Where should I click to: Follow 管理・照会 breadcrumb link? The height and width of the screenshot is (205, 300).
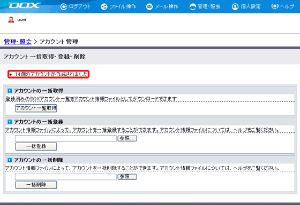(x=18, y=42)
